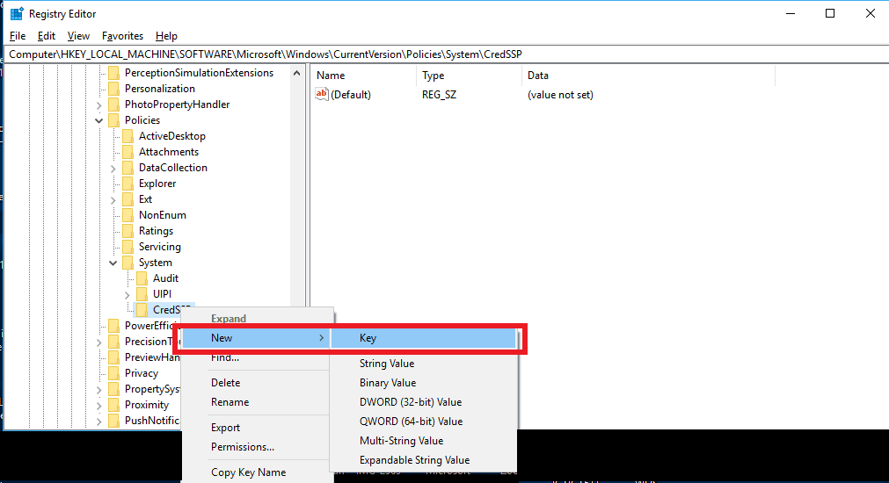889x483 pixels.
Task: Select the Explorer folder icon
Action: [x=128, y=184]
